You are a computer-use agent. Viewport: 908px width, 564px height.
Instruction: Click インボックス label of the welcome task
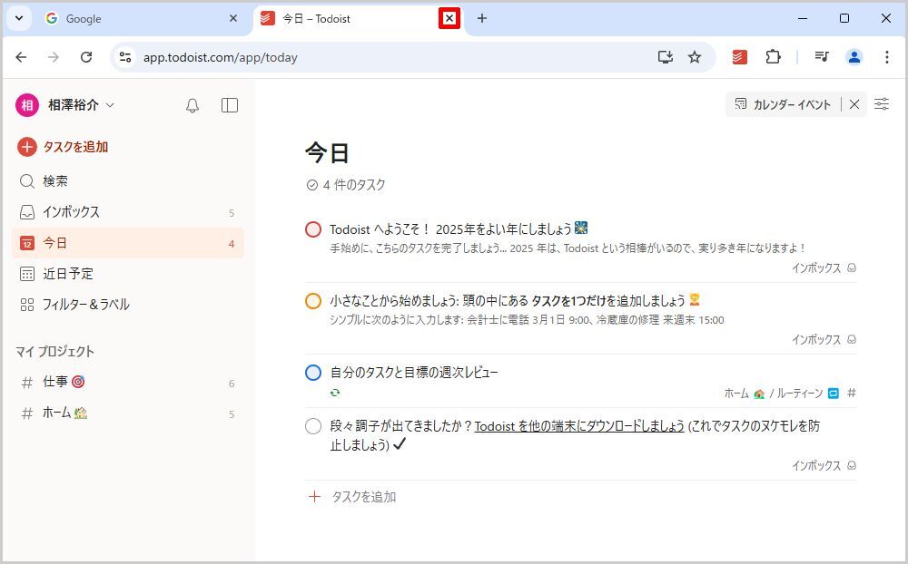824,267
